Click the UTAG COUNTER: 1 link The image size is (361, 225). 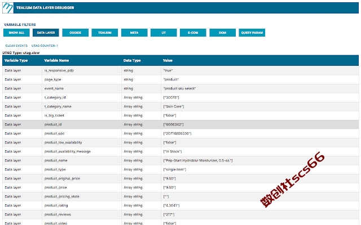coord(45,46)
